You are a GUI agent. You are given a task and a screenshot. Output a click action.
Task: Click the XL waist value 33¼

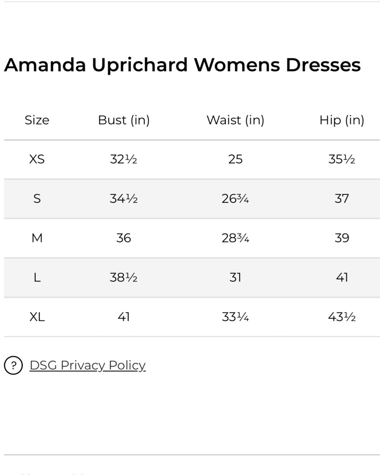pos(235,317)
